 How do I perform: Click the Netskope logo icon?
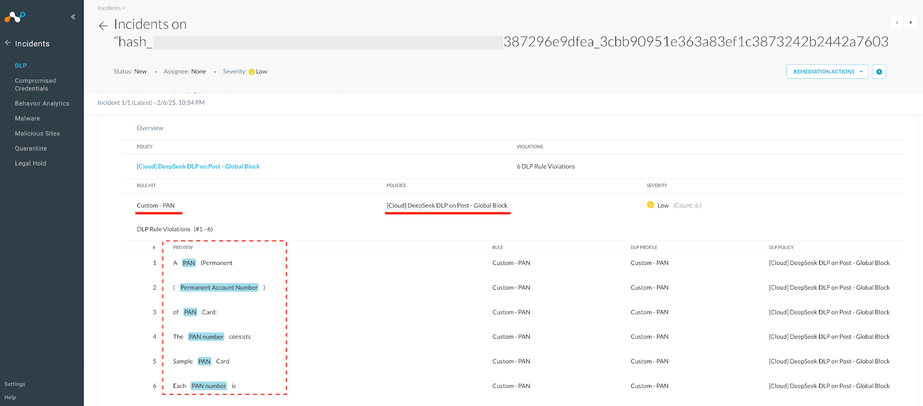point(14,17)
